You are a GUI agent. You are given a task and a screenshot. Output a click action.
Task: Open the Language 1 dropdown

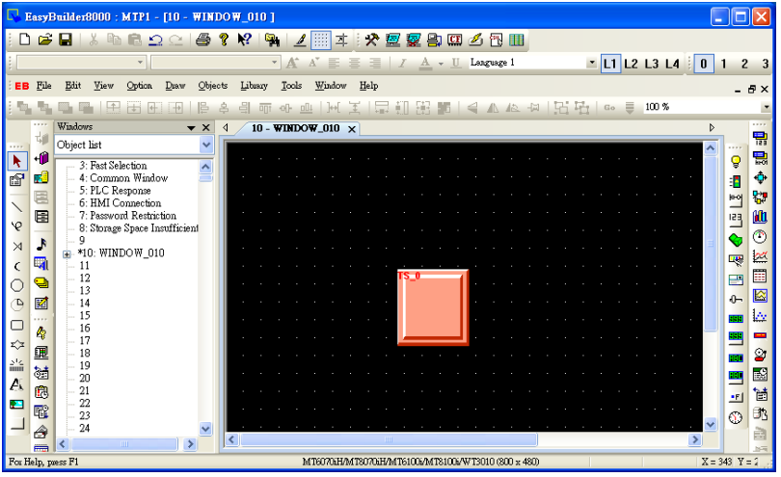point(591,63)
